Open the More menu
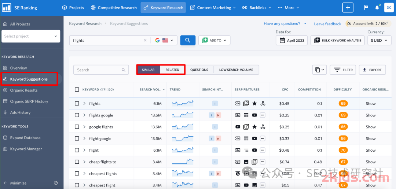This screenshot has height=189, width=396. pos(288,8)
